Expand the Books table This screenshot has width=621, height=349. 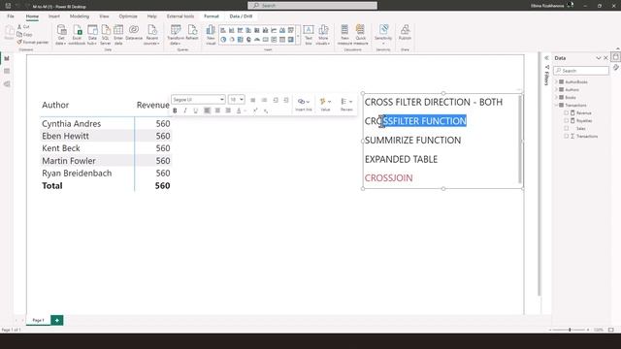(556, 97)
